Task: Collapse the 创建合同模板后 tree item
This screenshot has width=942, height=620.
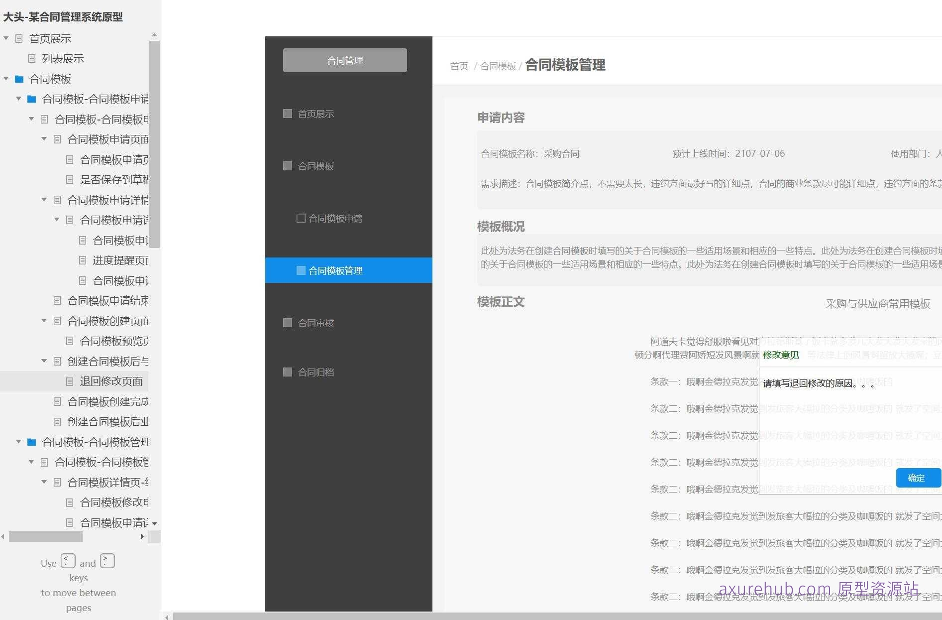Action: [43, 361]
